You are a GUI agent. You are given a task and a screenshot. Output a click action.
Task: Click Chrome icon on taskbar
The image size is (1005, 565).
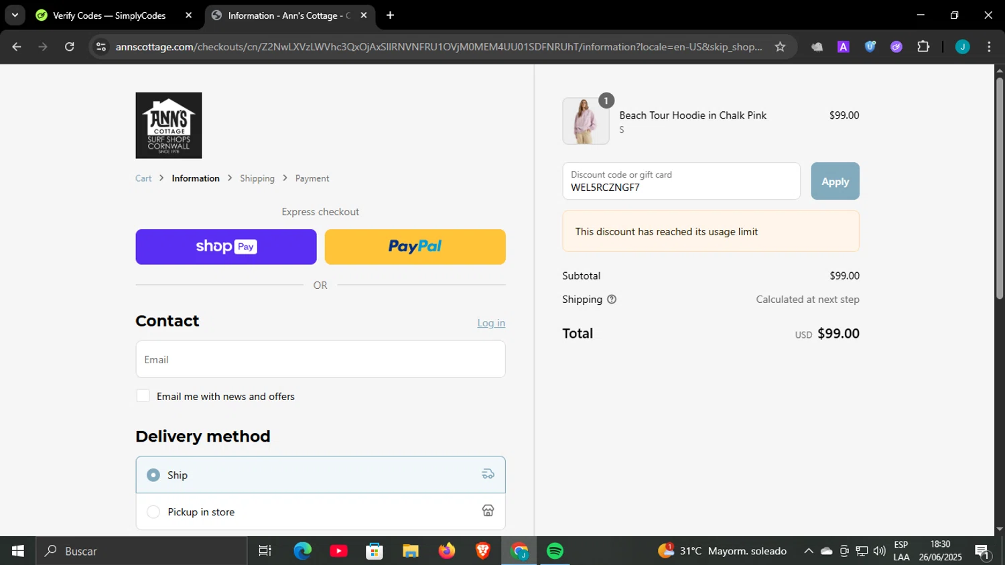[519, 551]
